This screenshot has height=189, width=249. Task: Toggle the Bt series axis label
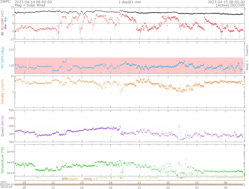(x=3, y=34)
